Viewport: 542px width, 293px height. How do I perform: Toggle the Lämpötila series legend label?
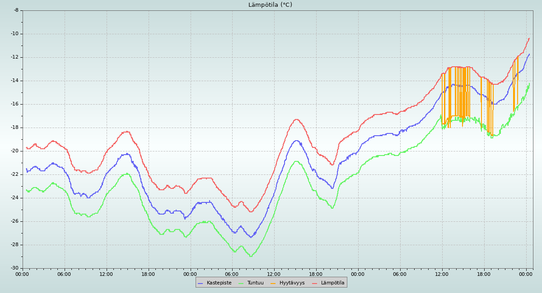[332, 283]
